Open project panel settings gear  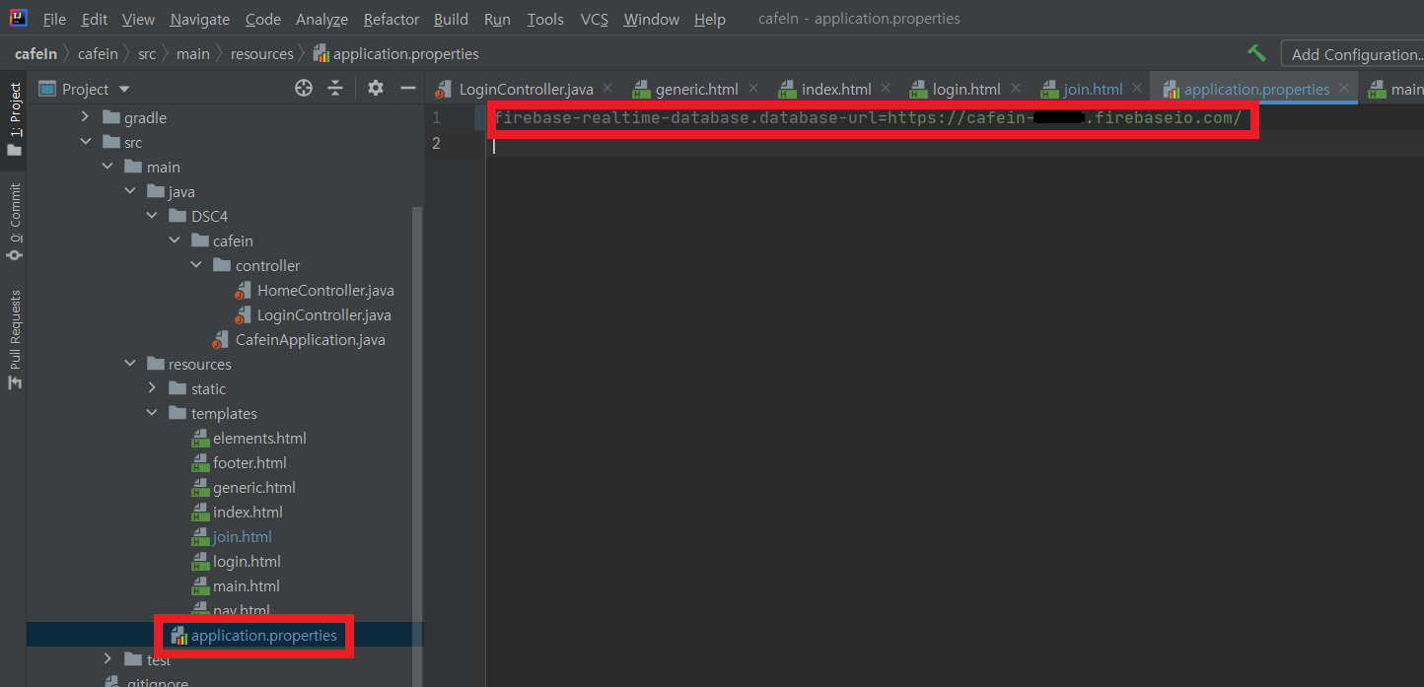(x=376, y=88)
